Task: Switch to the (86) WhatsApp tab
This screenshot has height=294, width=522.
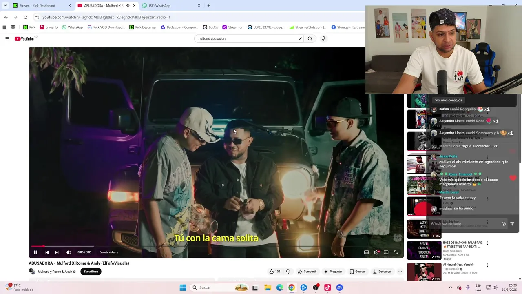Action: pyautogui.click(x=172, y=5)
